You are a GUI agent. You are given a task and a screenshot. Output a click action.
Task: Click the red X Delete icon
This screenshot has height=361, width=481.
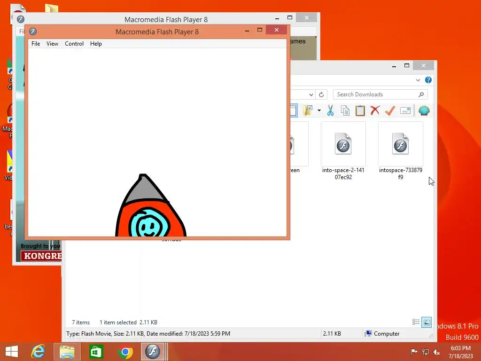tap(375, 110)
